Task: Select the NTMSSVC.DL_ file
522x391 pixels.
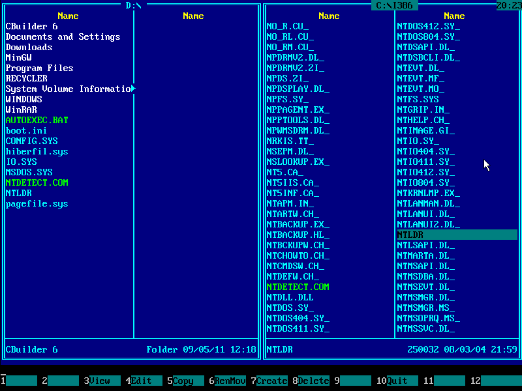Action: point(426,328)
